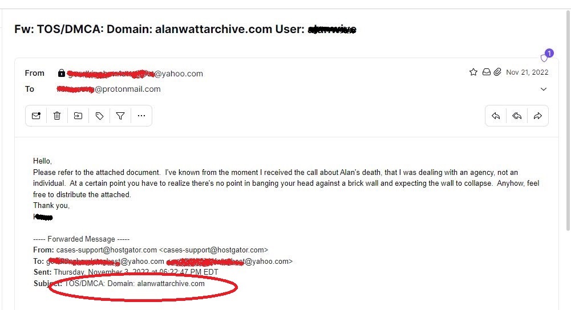Open the Move to folder icon

78,116
